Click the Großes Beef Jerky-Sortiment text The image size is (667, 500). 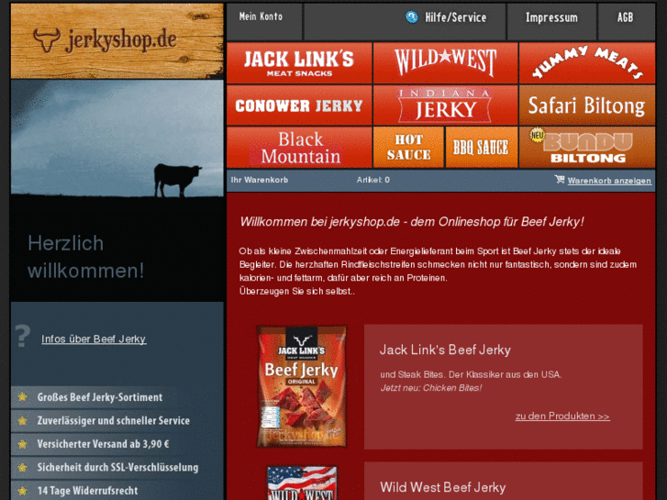pyautogui.click(x=100, y=397)
